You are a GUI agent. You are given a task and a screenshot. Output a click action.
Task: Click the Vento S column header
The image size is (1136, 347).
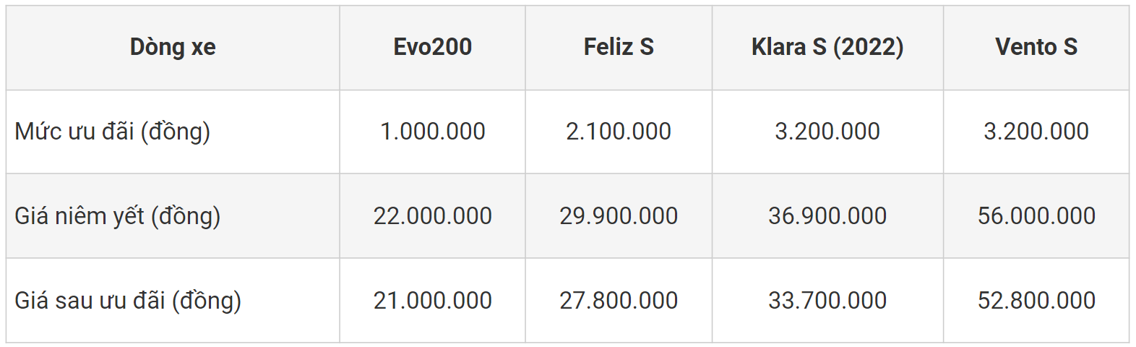coord(1036,47)
